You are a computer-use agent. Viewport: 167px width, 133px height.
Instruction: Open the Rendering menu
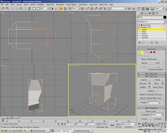pyautogui.click(x=83, y=4)
